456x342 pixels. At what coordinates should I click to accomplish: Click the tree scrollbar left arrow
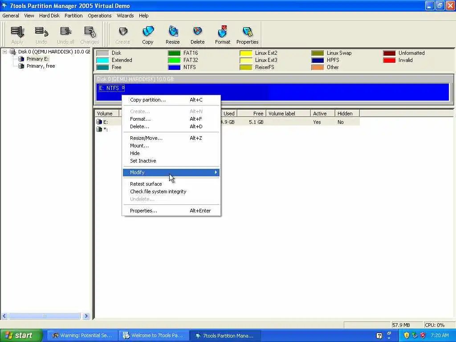tap(4, 316)
